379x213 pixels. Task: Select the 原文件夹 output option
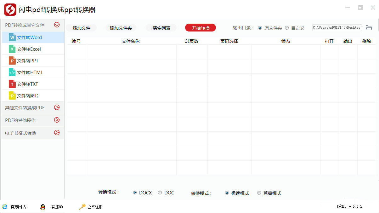260,28
